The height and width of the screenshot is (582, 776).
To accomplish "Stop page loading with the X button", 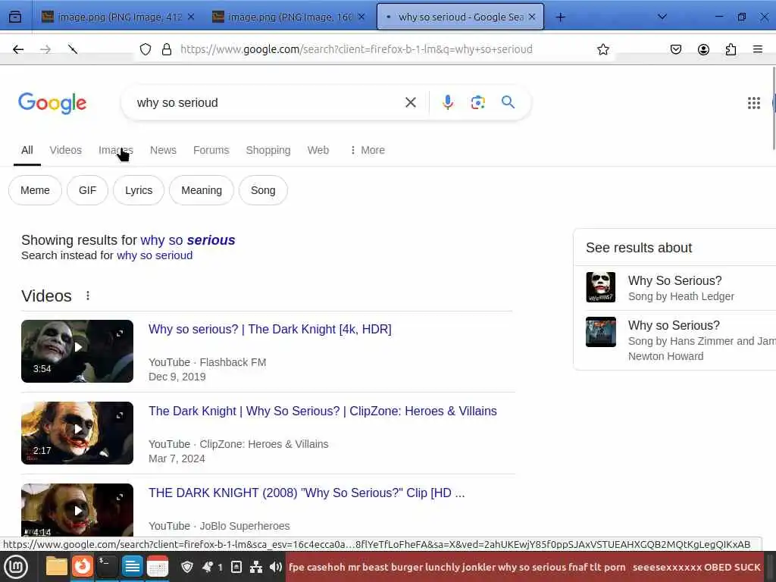I will [73, 49].
